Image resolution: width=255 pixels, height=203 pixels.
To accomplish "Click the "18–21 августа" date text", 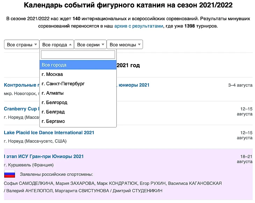I will (x=245, y=159).
